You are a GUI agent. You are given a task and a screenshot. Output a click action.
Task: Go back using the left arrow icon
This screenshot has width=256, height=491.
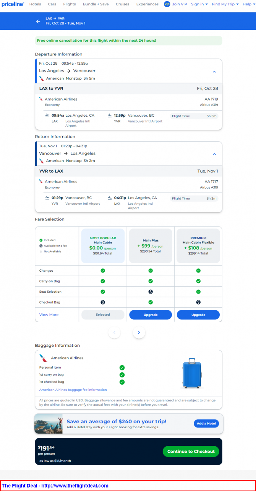[x=38, y=21]
